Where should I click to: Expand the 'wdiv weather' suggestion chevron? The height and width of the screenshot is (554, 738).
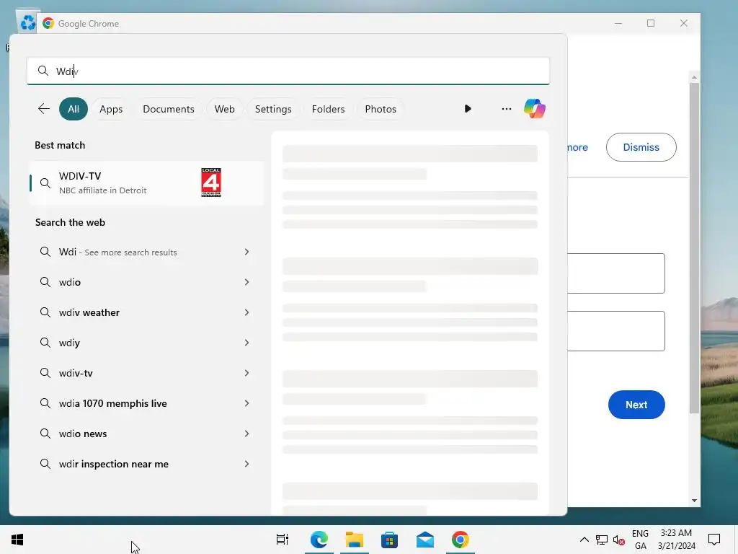click(x=246, y=312)
